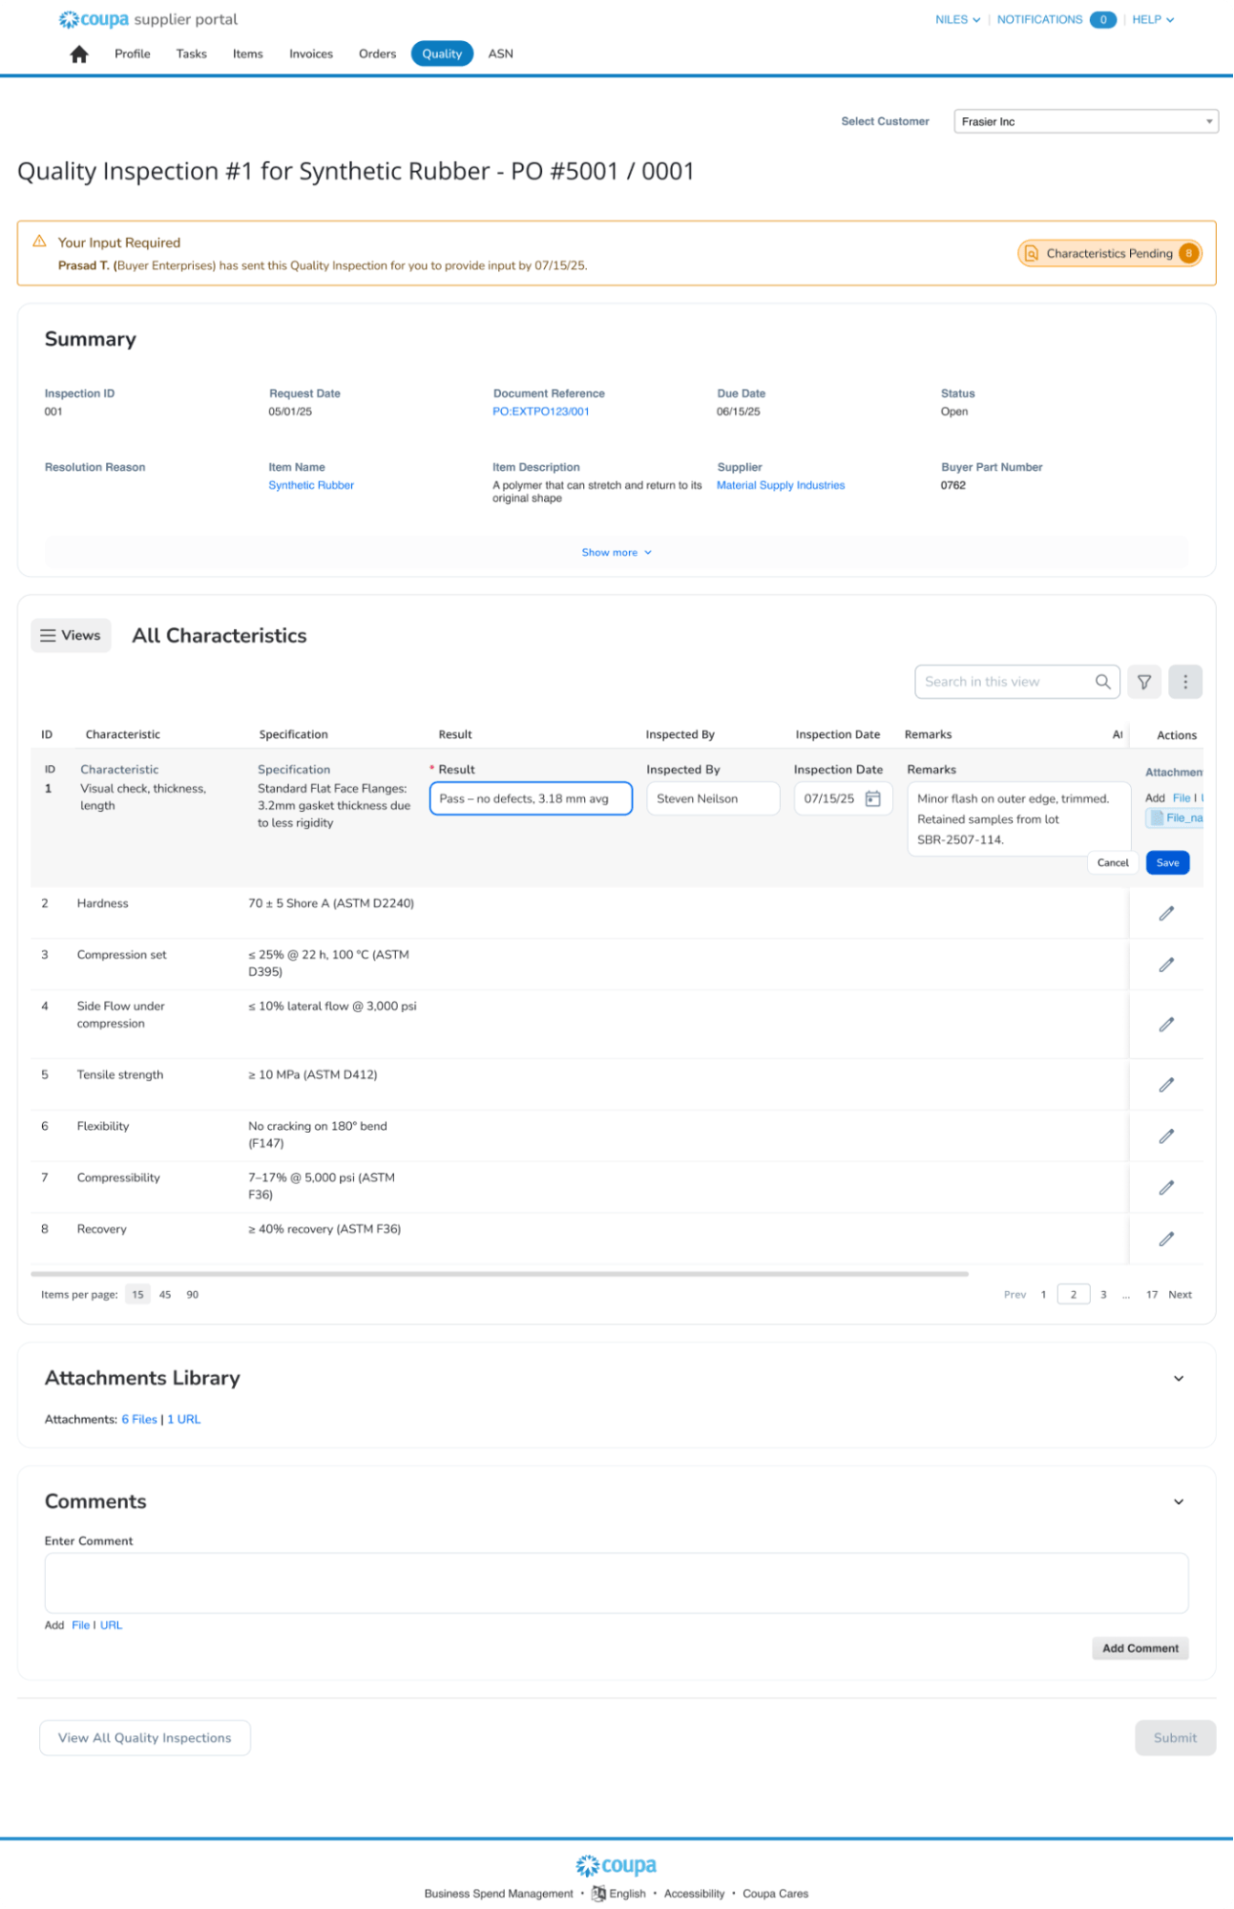This screenshot has height=1909, width=1234.
Task: Edit the Recovery row pencil icon
Action: (1166, 1240)
